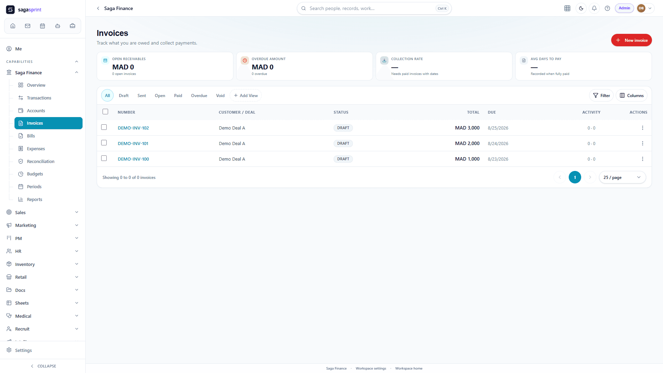663x373 pixels.
Task: Click the Admin badge
Action: (x=624, y=8)
